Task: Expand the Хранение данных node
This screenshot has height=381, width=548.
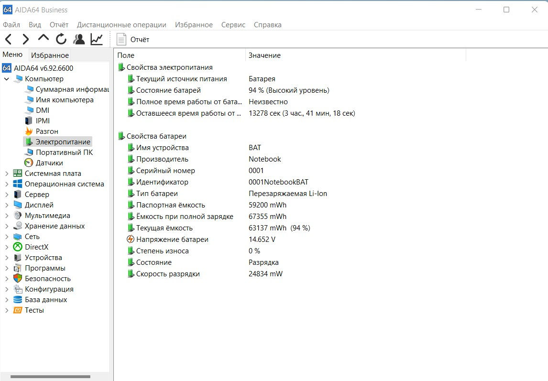Action: (x=6, y=226)
